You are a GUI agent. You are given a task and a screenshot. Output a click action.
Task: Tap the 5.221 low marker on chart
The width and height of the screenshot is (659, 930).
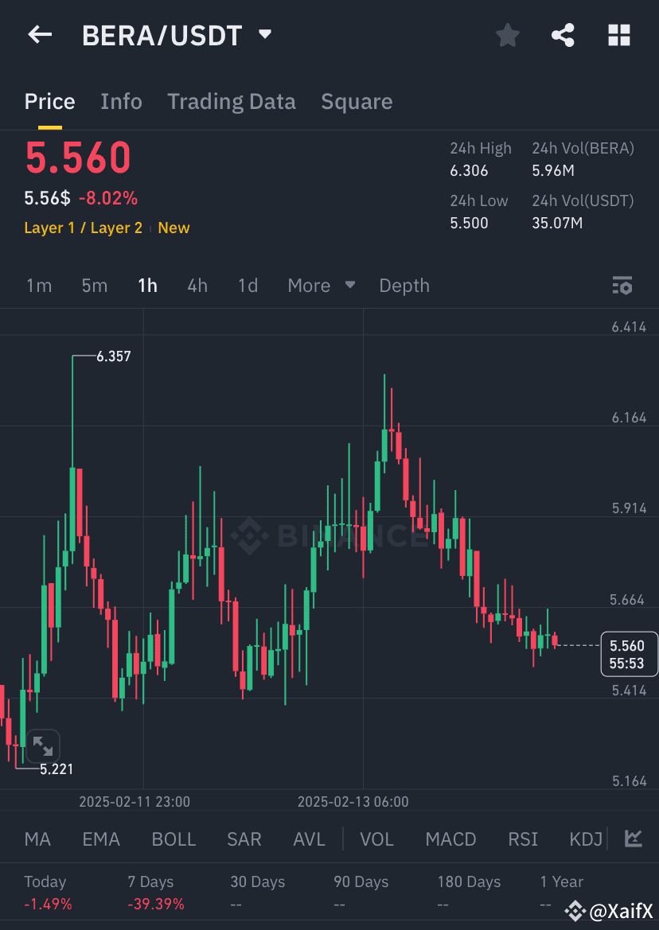(57, 769)
